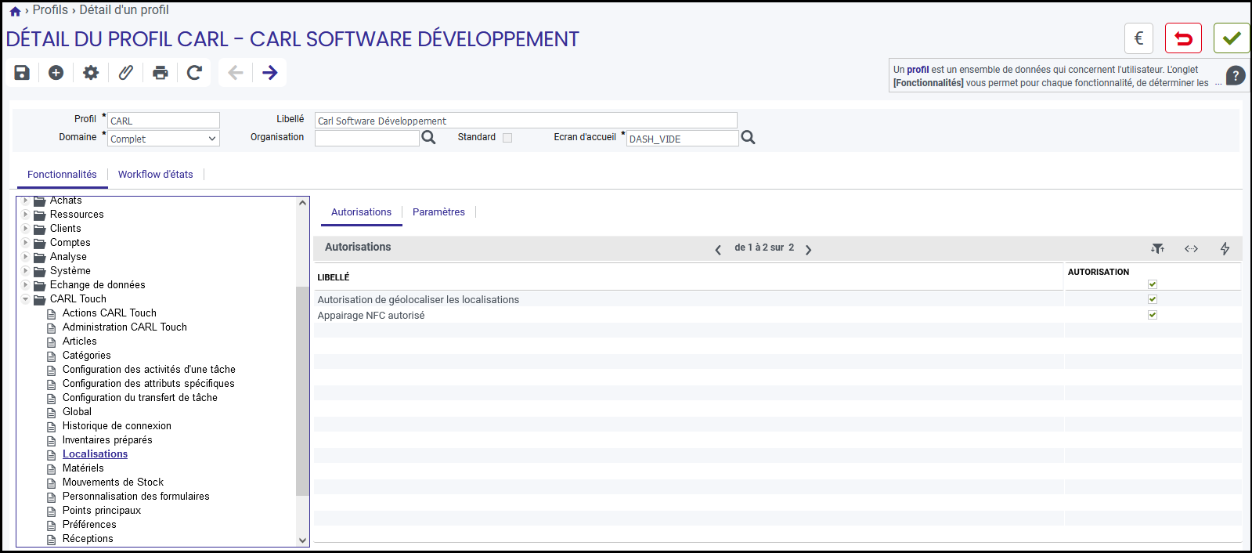
Task: Open Mouvements de Stock tree item
Action: 113,483
